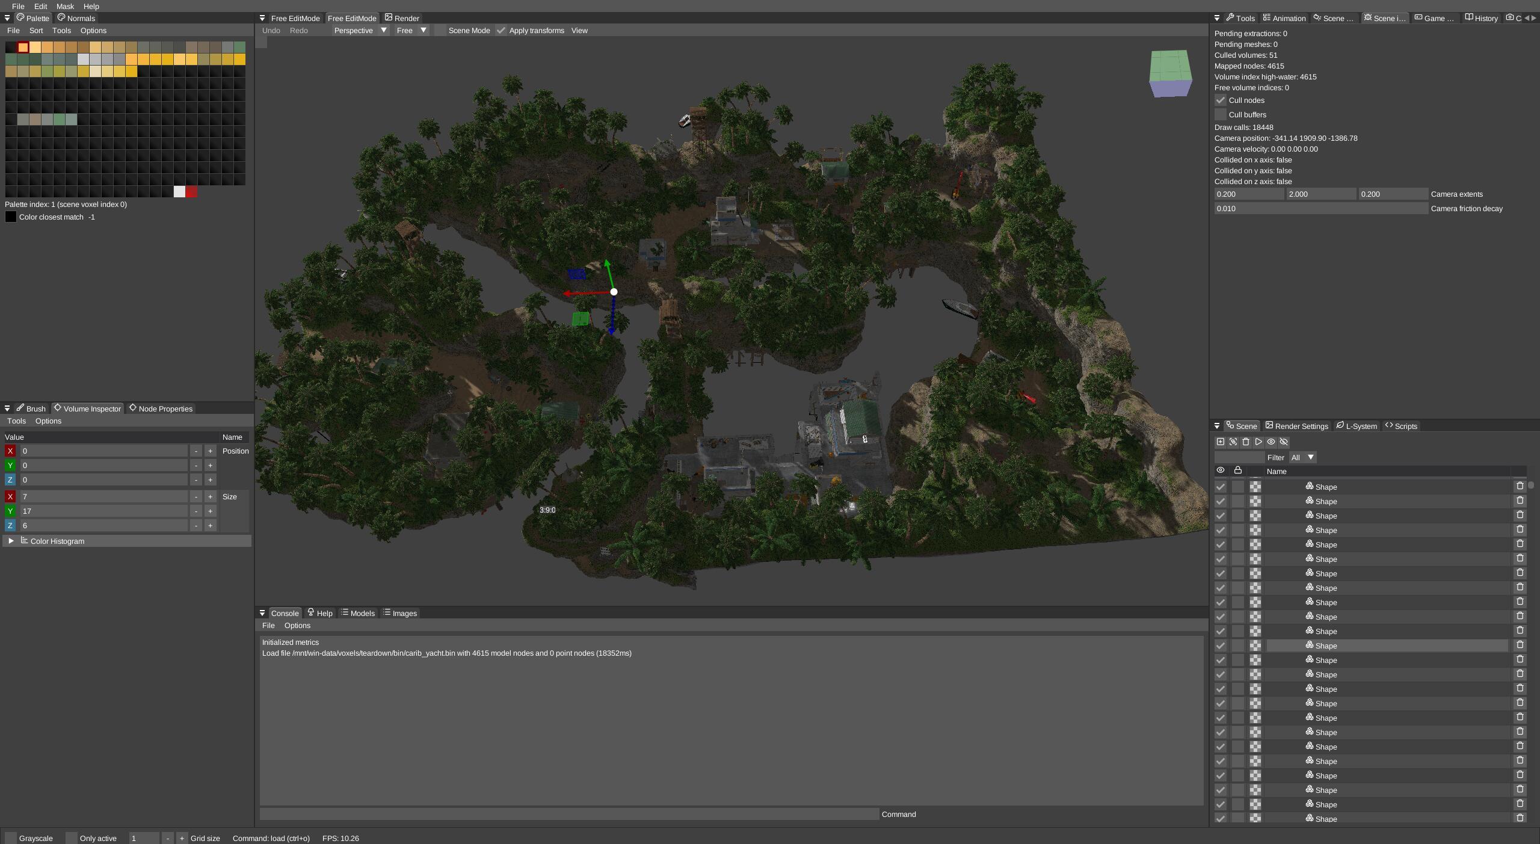Viewport: 1540px width, 844px height.
Task: Enable the Cull buffers checkbox
Action: click(1220, 114)
